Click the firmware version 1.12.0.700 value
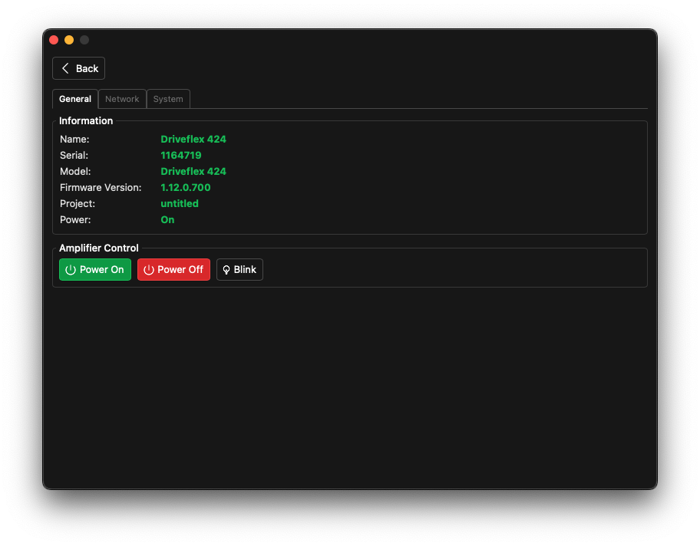 click(185, 187)
